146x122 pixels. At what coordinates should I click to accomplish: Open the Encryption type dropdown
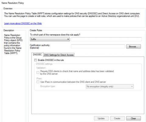click(109, 86)
